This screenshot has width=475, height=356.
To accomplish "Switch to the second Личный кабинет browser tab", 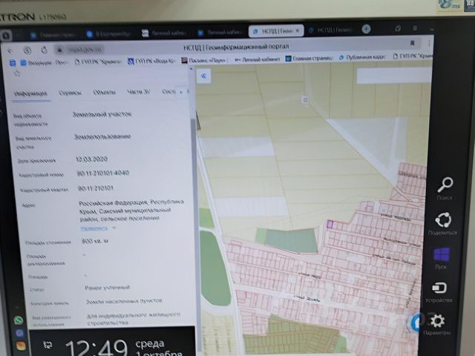I will [220, 32].
